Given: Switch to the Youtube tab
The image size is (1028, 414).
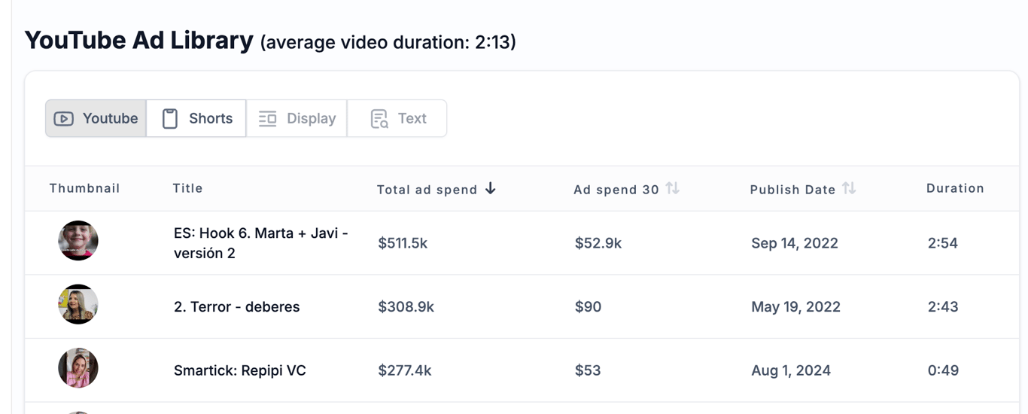Looking at the screenshot, I should (96, 119).
